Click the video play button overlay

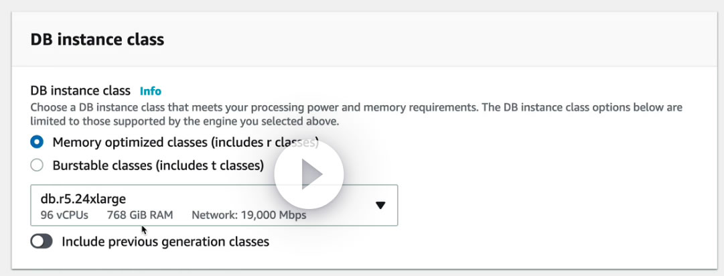click(x=309, y=174)
